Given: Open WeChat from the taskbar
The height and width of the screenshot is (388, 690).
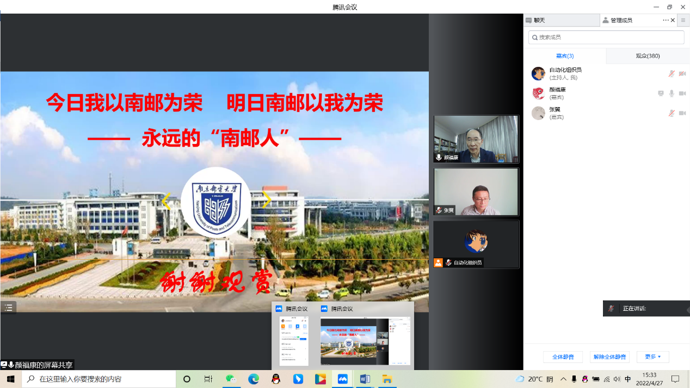Looking at the screenshot, I should pos(231,379).
